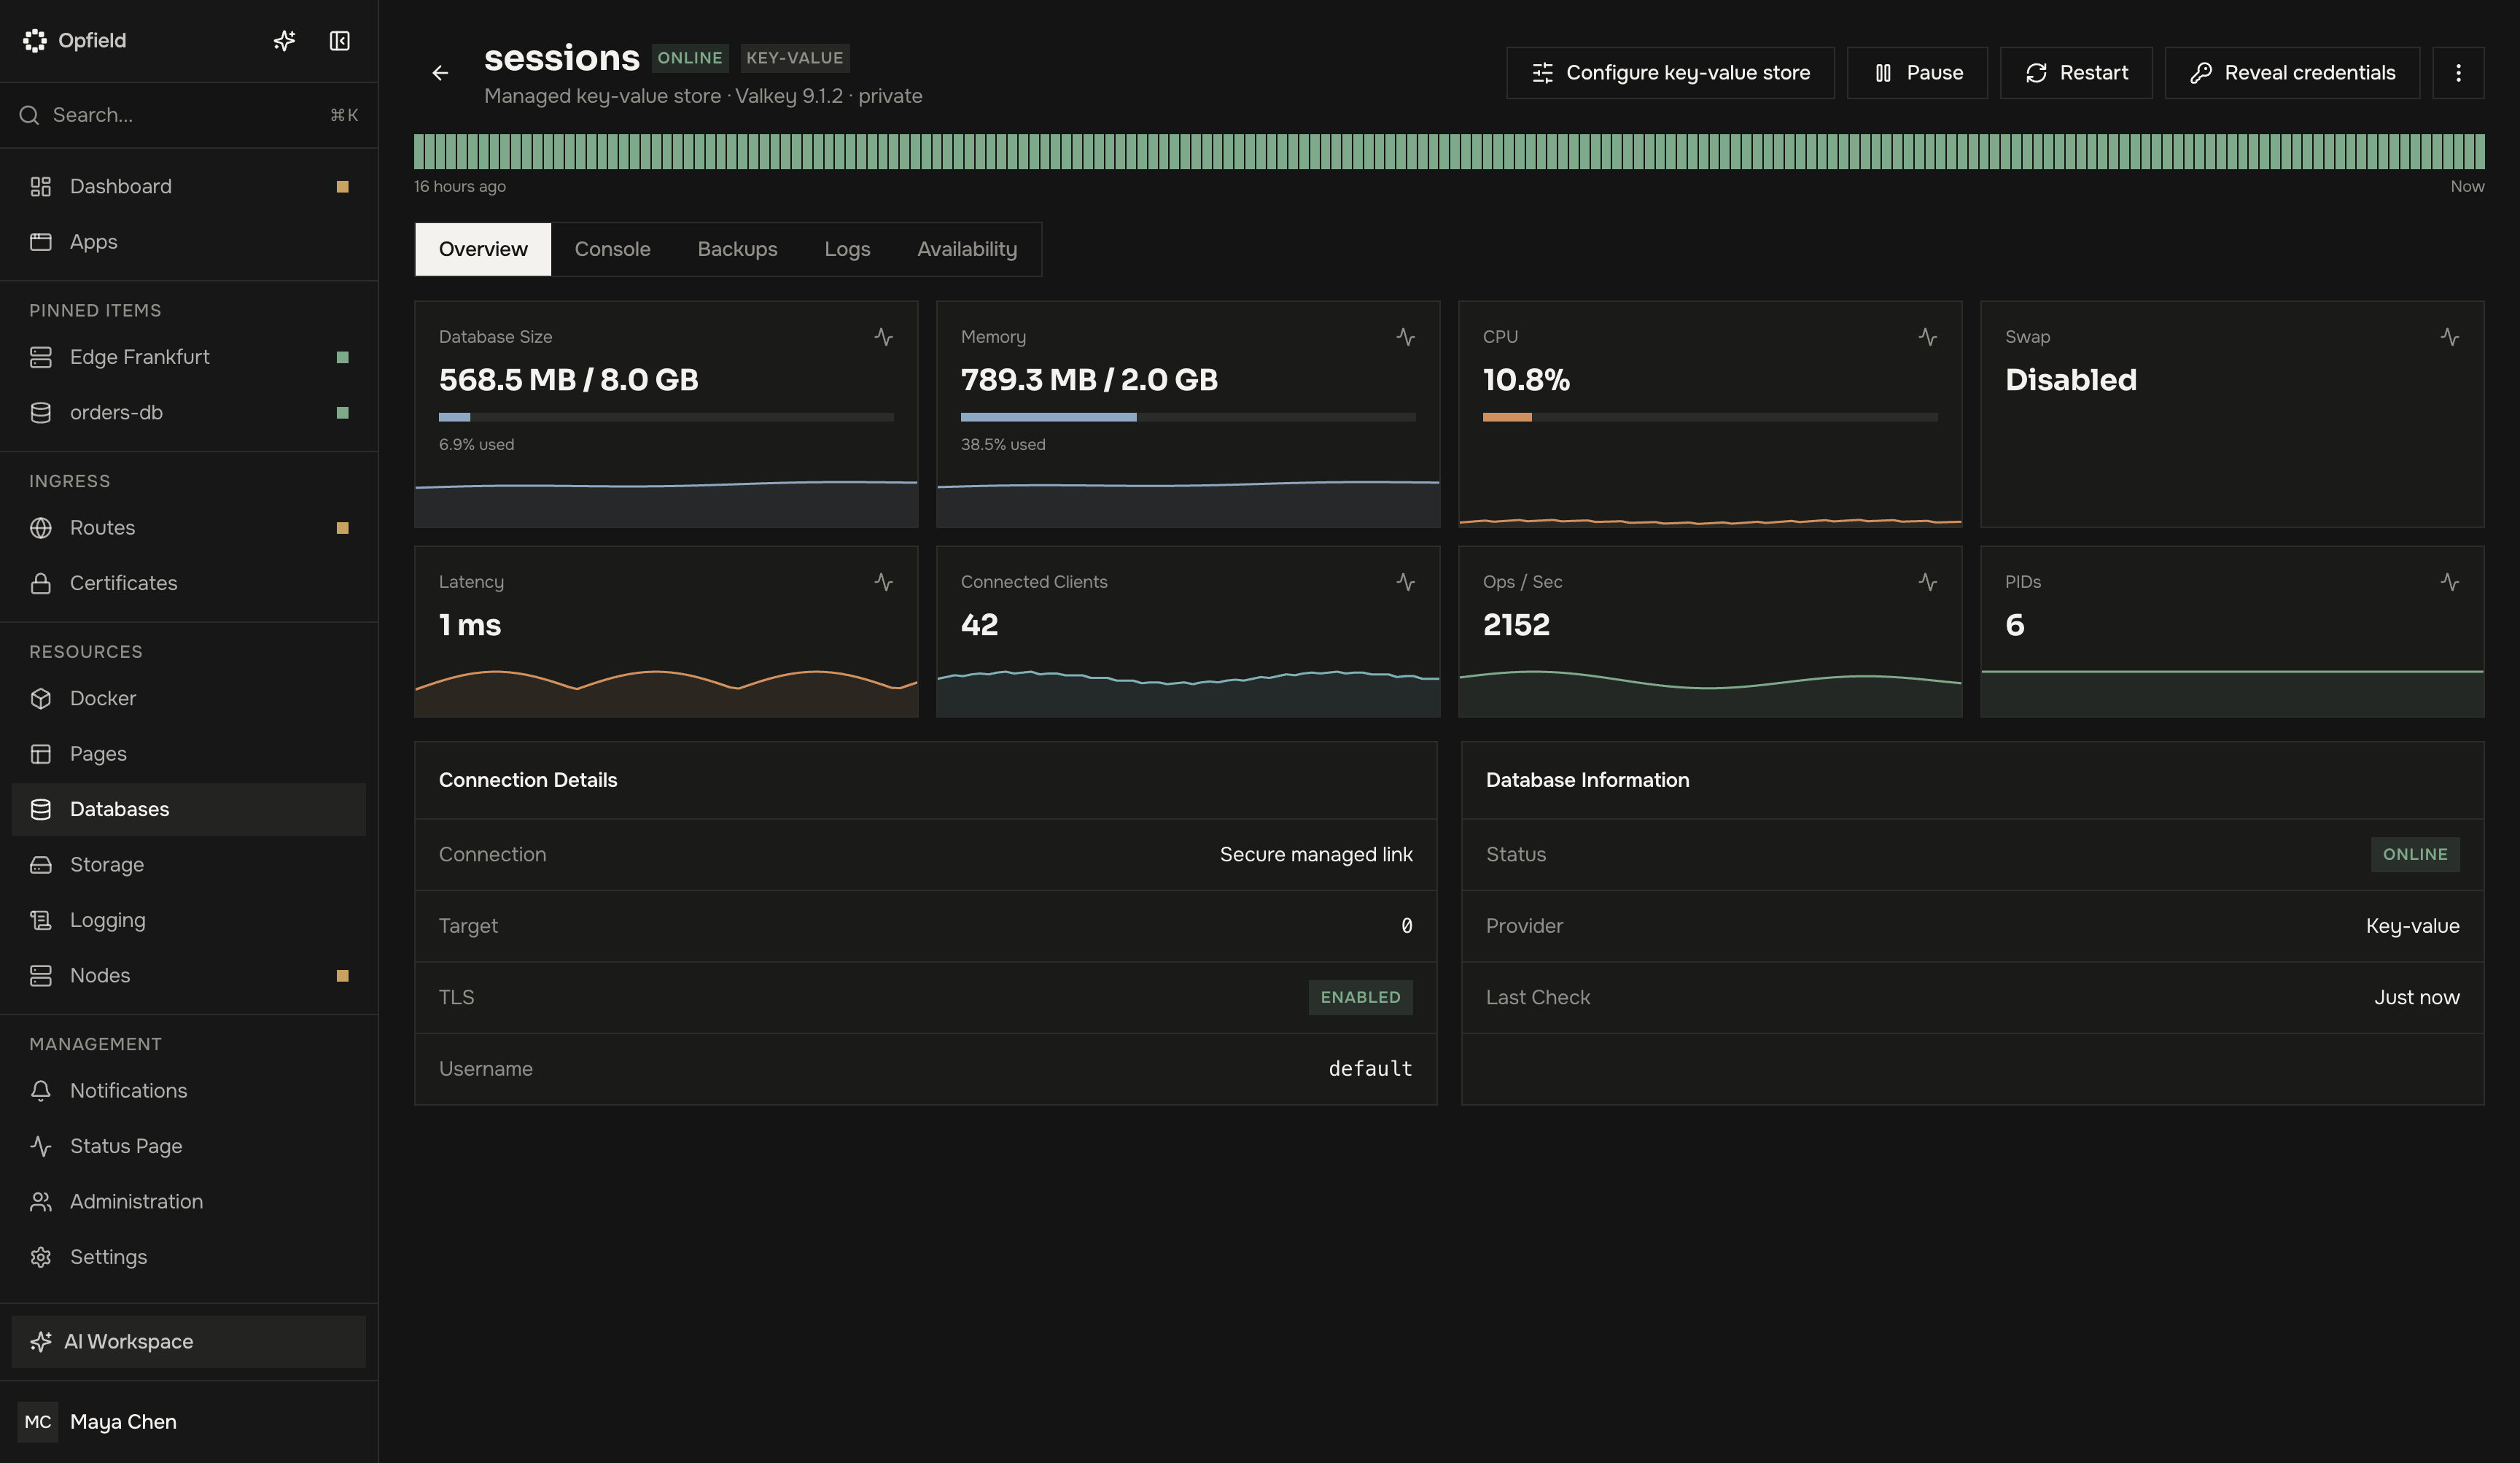Switch to the Backups tab
Image resolution: width=2520 pixels, height=1463 pixels.
point(737,249)
